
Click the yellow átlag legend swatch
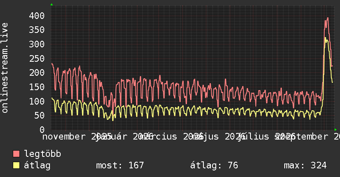tap(16, 165)
